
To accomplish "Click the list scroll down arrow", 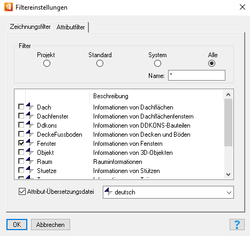I will click(228, 175).
